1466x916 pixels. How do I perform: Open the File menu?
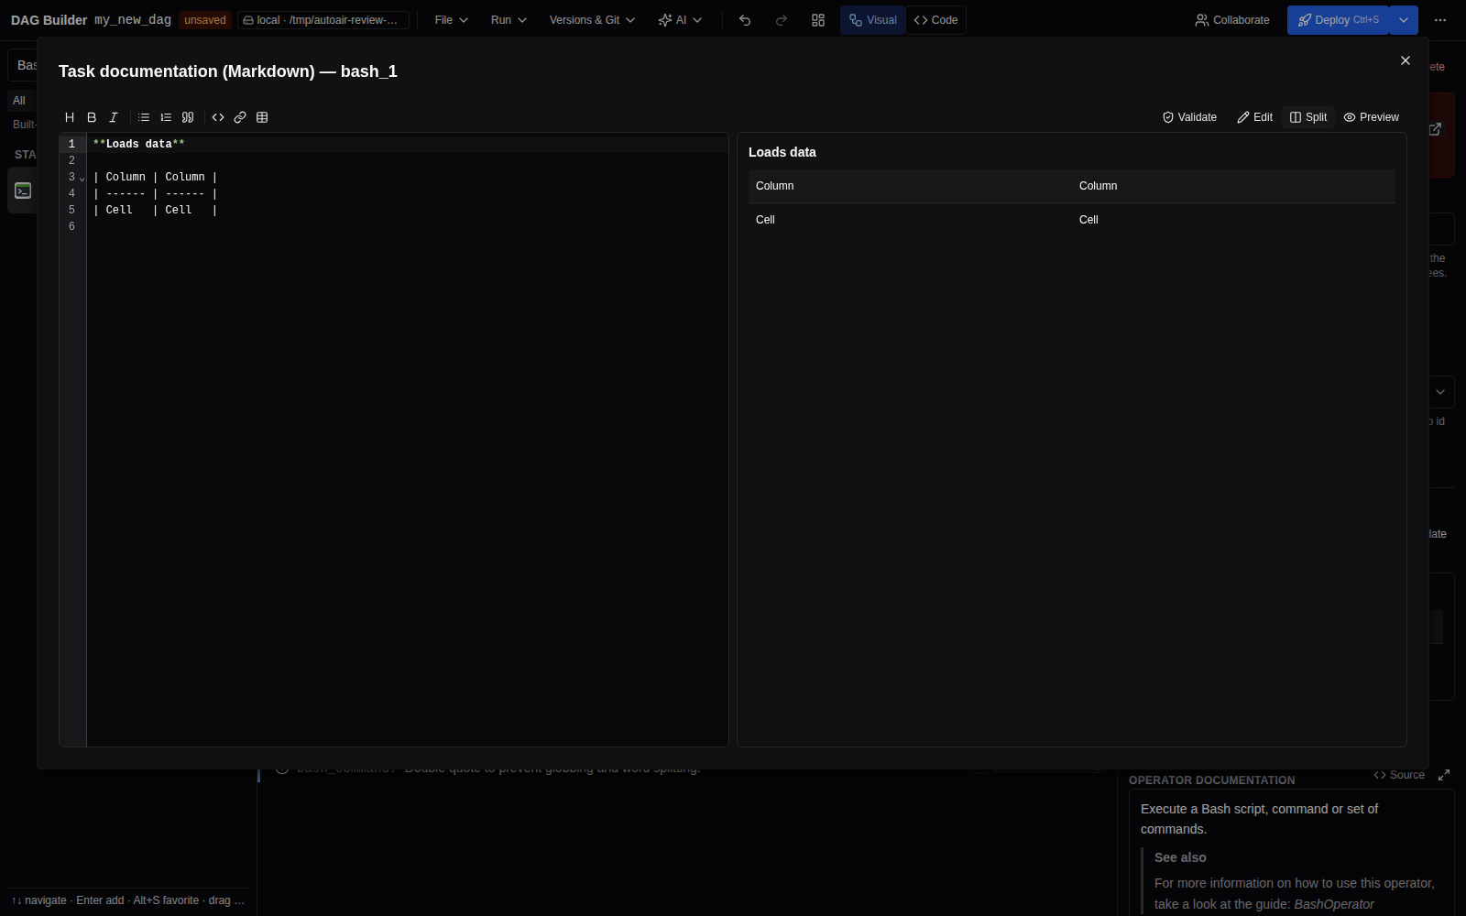[452, 20]
